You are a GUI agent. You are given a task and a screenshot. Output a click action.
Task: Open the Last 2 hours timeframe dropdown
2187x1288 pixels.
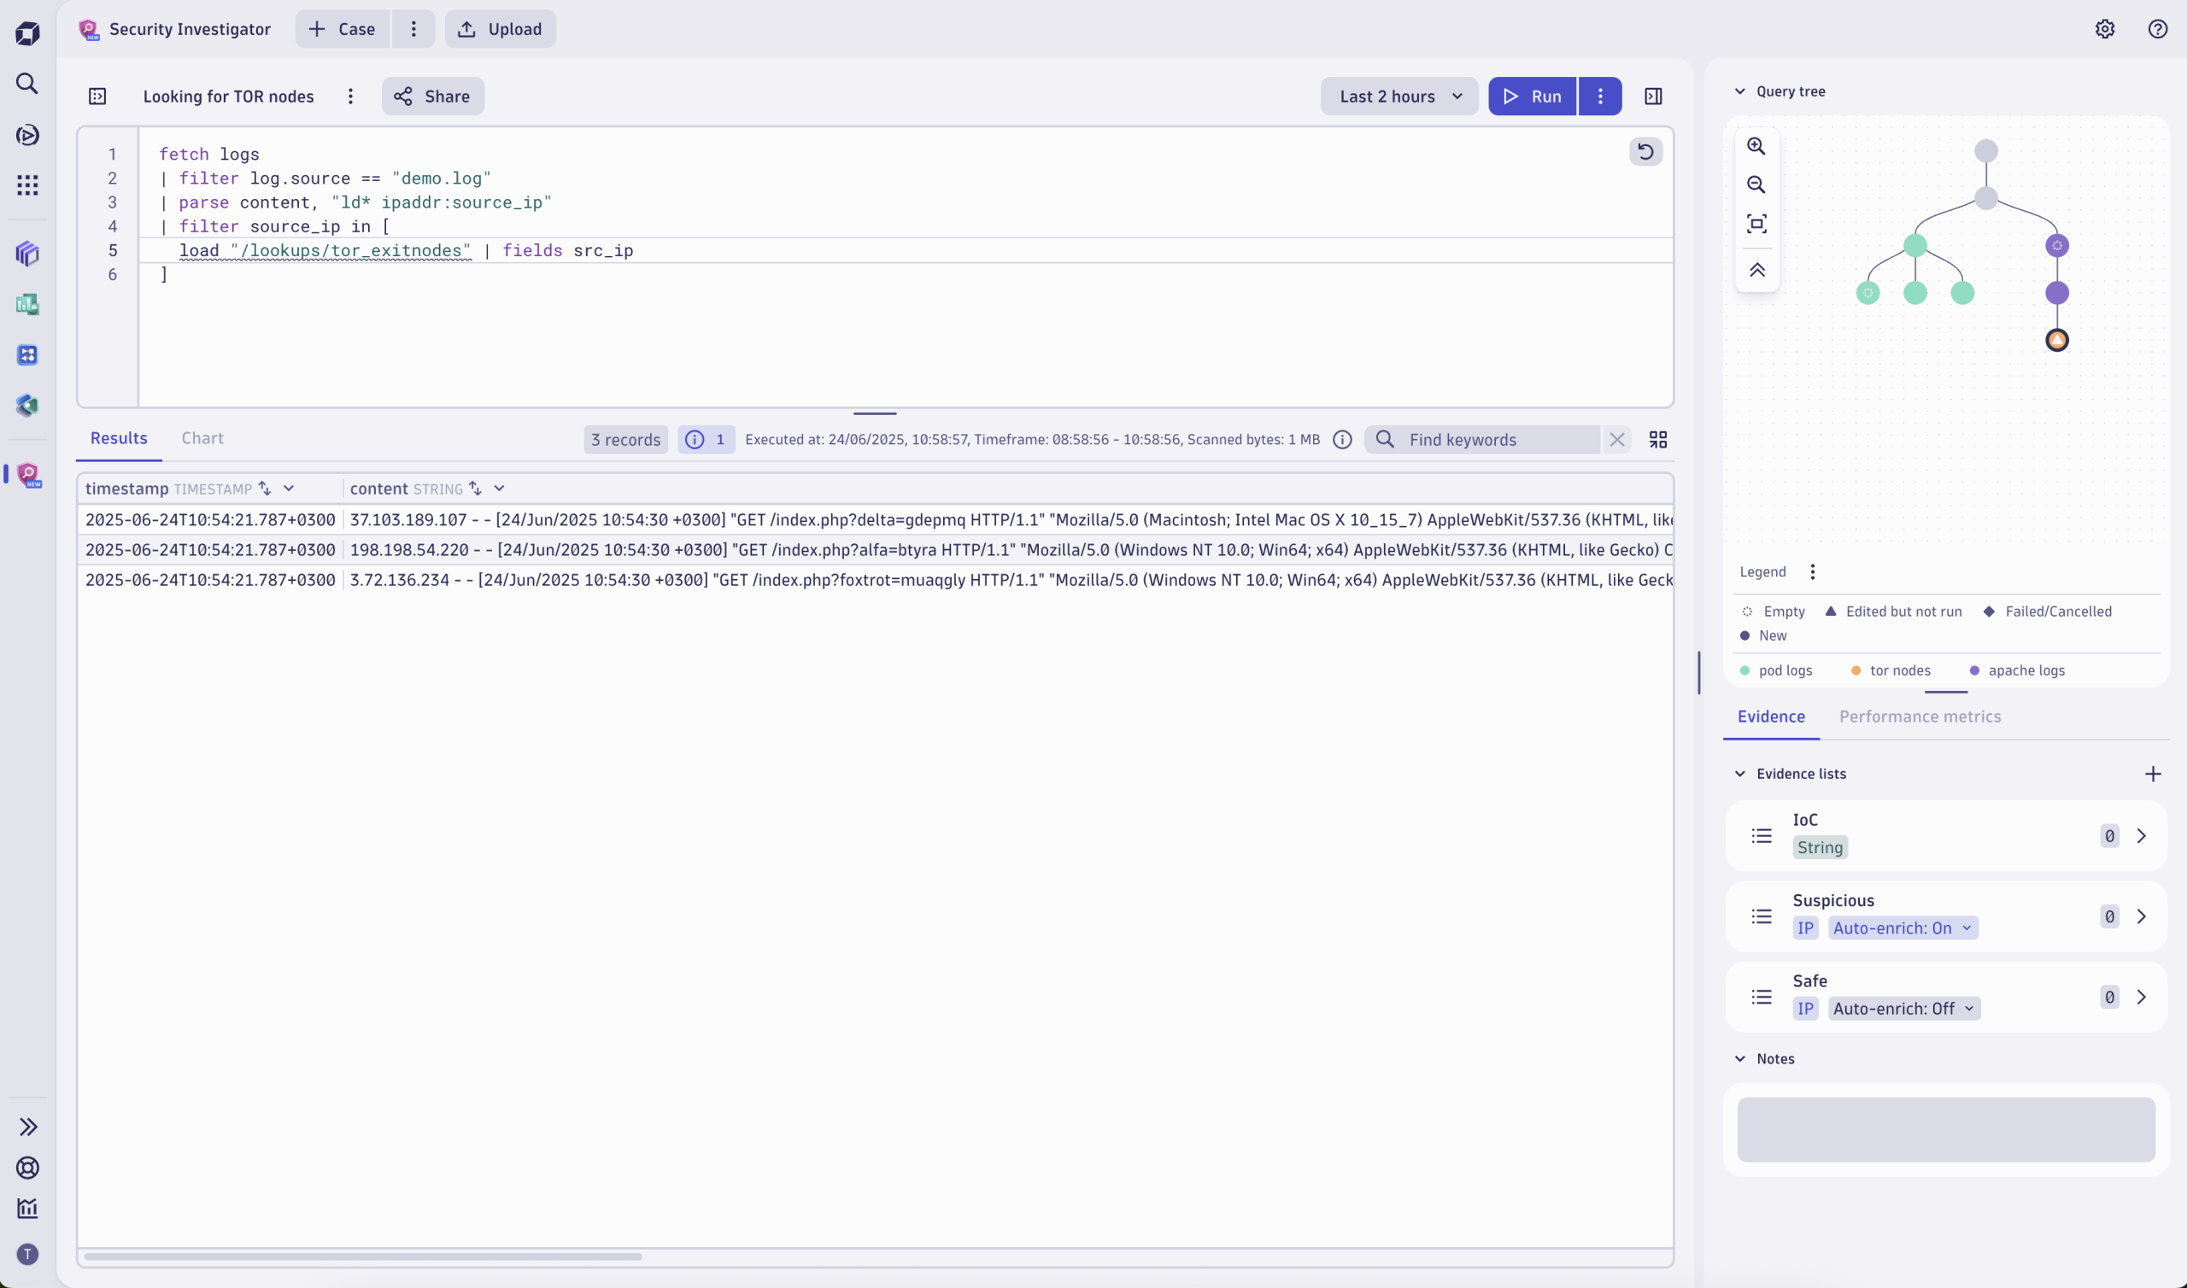[1398, 96]
